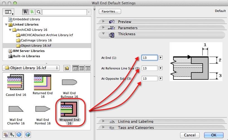Select the green chair library filter icon
The image size is (228, 140).
(32, 12)
